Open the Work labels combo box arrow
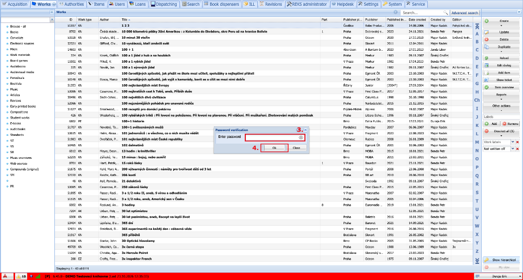This screenshot has height=280, width=523. tap(513, 142)
